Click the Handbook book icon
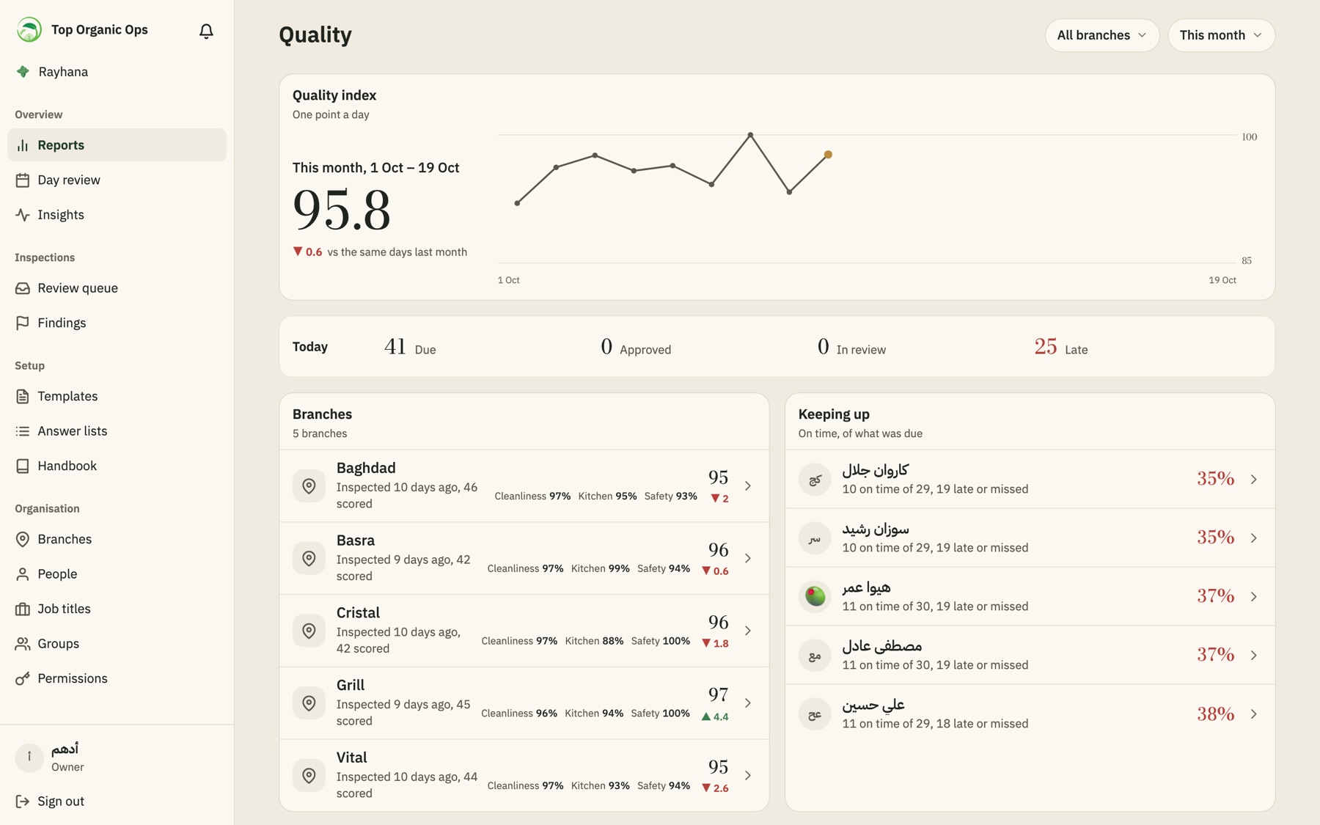This screenshot has width=1320, height=825. pyautogui.click(x=23, y=466)
